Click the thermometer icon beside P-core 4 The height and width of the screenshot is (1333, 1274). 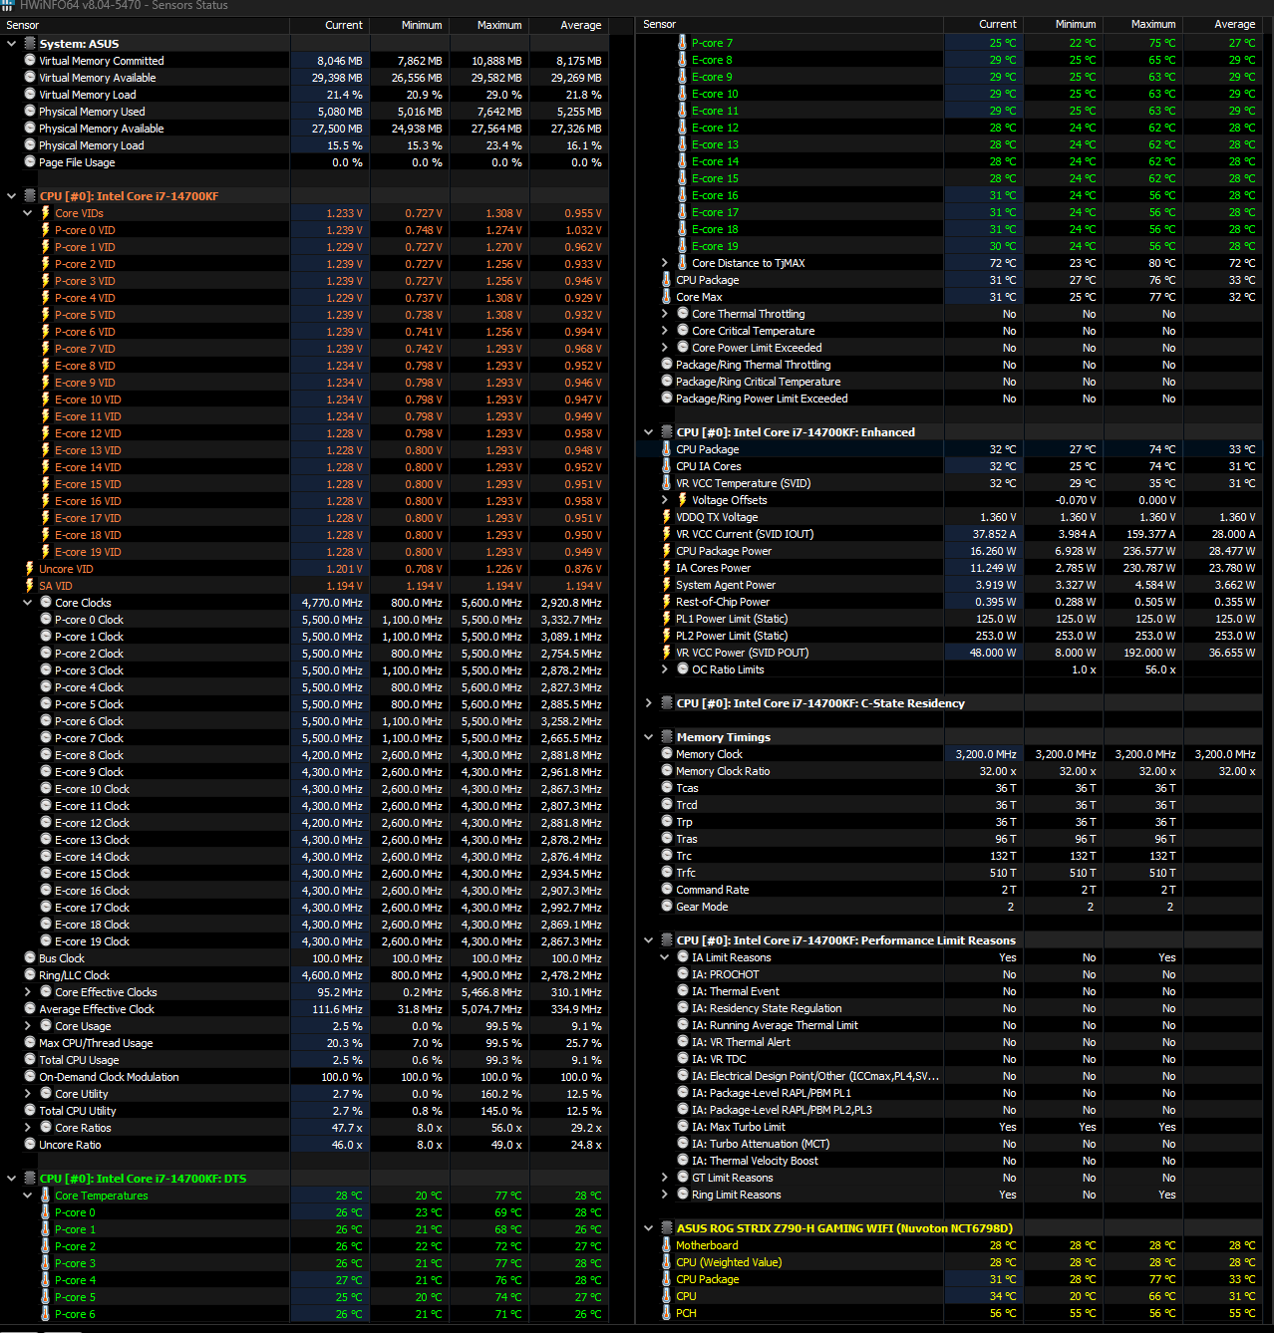46,1280
